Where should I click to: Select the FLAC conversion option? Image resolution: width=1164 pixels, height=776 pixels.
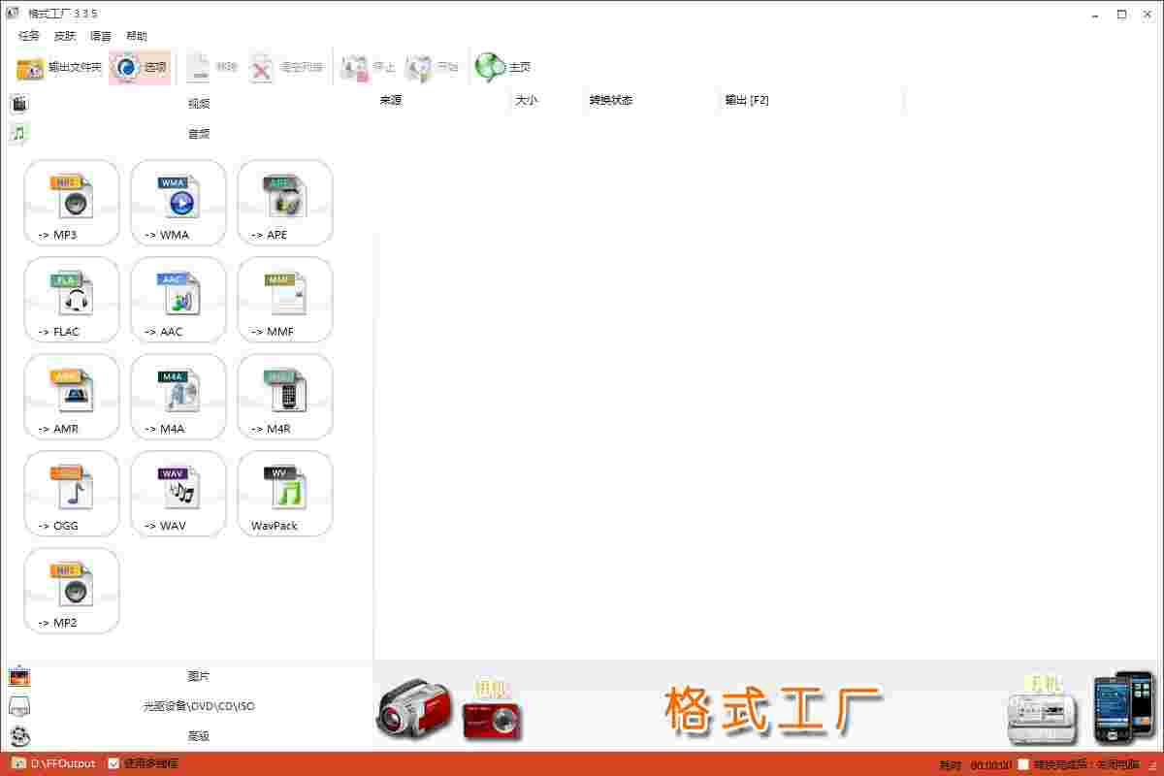click(71, 299)
